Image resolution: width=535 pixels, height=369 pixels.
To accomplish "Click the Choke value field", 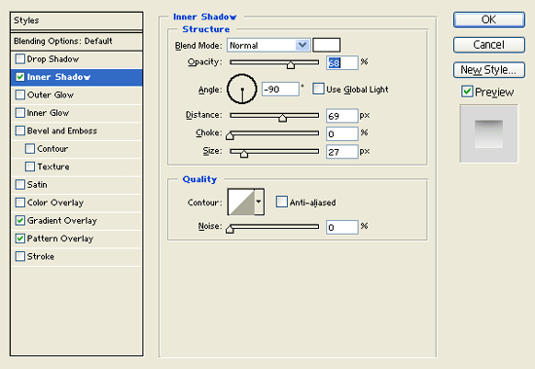I will tap(341, 133).
